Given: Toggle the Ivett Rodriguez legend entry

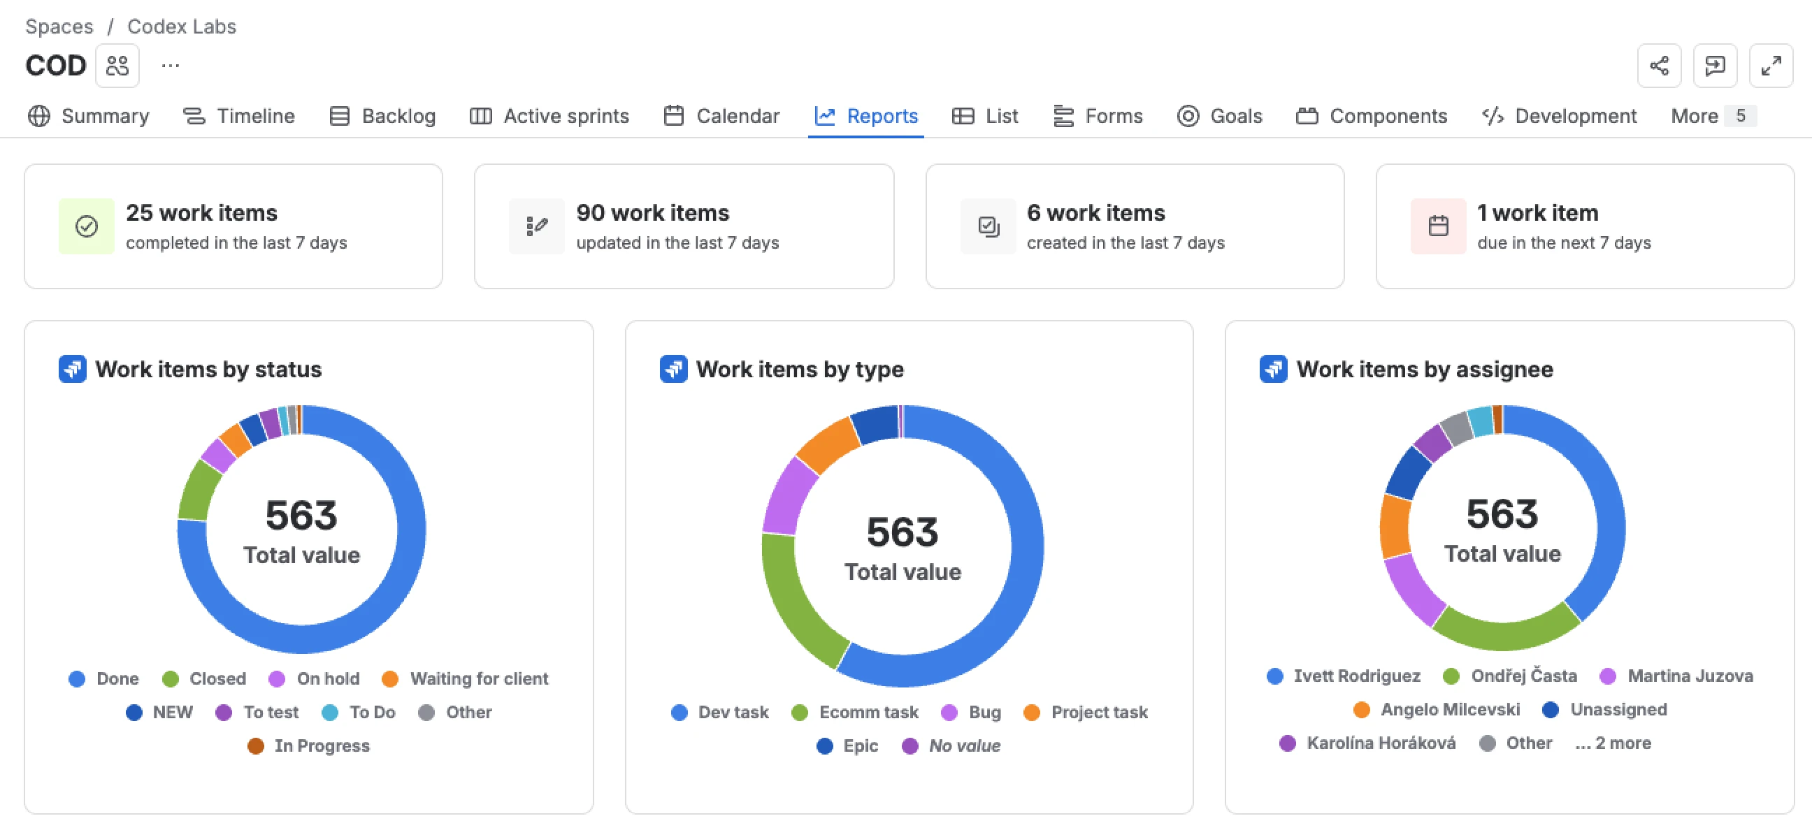Looking at the screenshot, I should click(1343, 676).
